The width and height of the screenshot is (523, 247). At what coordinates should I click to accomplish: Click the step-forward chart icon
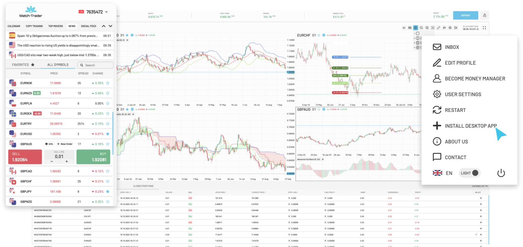pyautogui.click(x=456, y=28)
